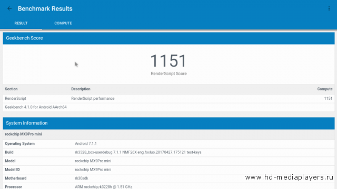337x189 pixels.
Task: Click Geekbench 4.1.0 for Android AArch64 text
Action: pos(36,107)
